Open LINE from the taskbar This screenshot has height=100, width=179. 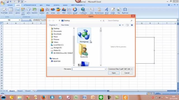[x=101, y=97]
